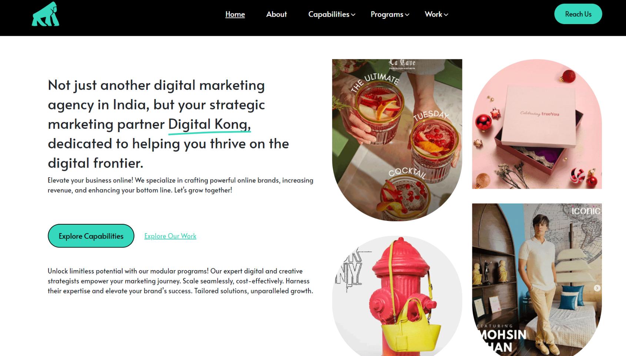Click the yellow handbag on the hydrant
This screenshot has height=356, width=626.
click(x=411, y=326)
